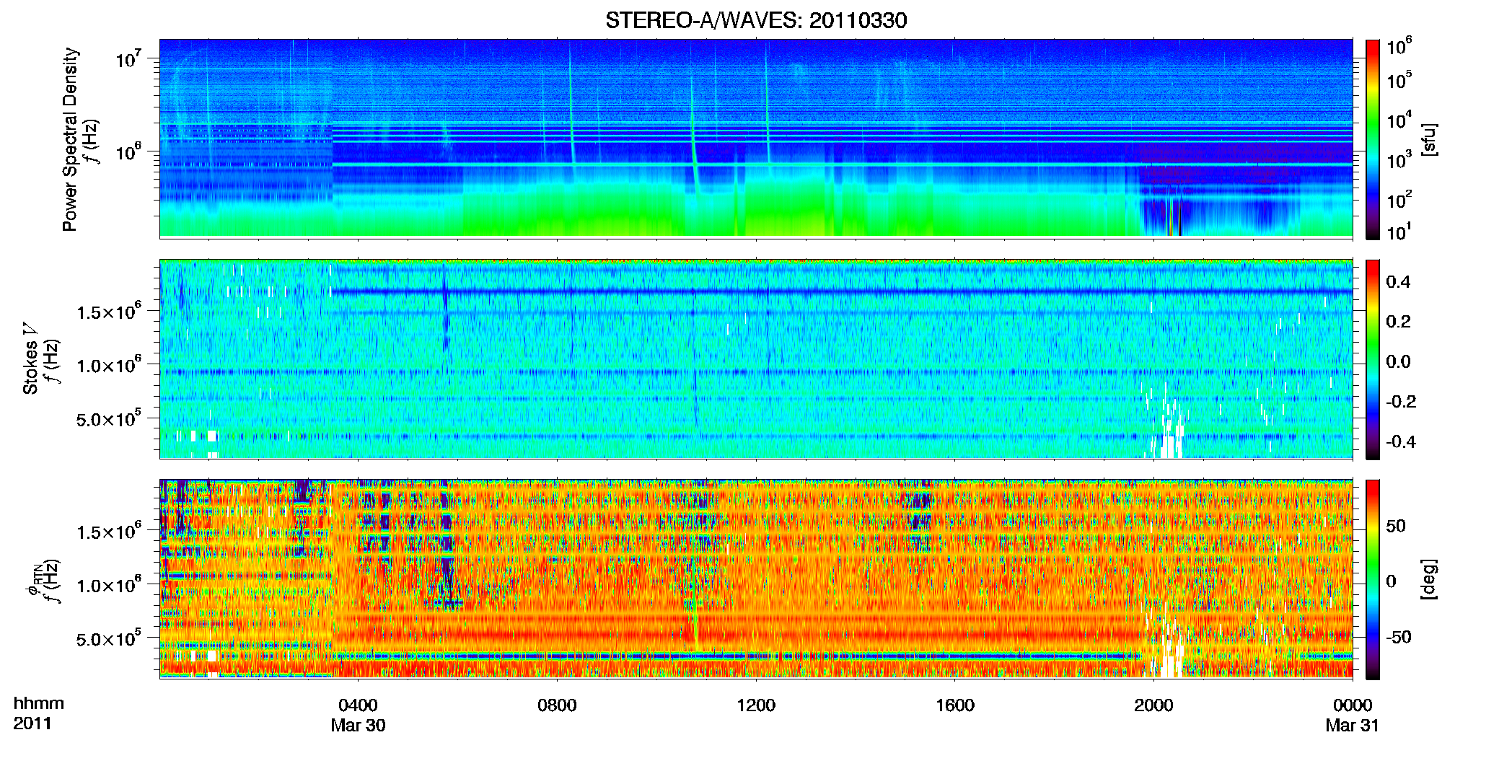Image resolution: width=1512 pixels, height=779 pixels.
Task: Click the Mar 31 date label
Action: pos(1353,726)
